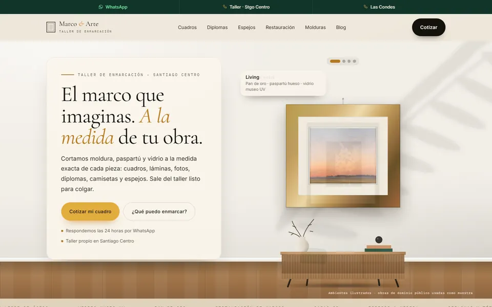Click the "Respondemos las 24 horas por WhatsApp" text
This screenshot has height=307, width=492.
click(x=110, y=231)
